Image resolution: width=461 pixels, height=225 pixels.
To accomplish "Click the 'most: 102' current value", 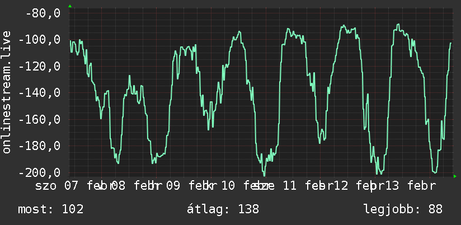I will [50, 209].
